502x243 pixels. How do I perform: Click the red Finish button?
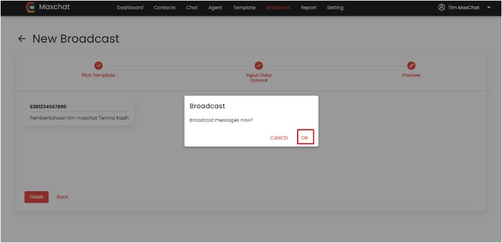pyautogui.click(x=37, y=197)
